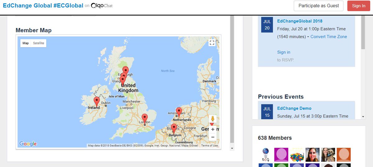Click Sign in link to RSVP
The image size is (373, 167).
point(284,52)
